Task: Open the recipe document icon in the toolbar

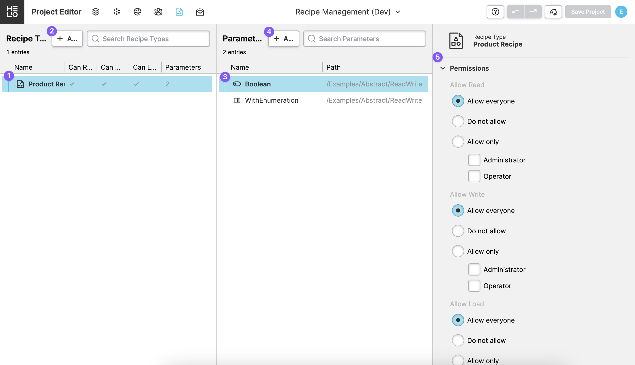Action: [179, 12]
